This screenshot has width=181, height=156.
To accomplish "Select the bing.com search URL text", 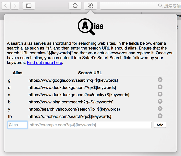I will pos(71,102).
